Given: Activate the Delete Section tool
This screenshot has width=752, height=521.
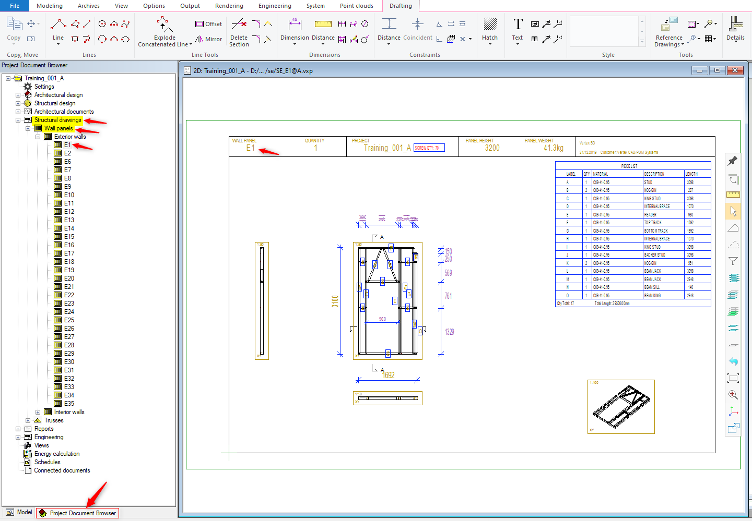Looking at the screenshot, I should tap(239, 30).
